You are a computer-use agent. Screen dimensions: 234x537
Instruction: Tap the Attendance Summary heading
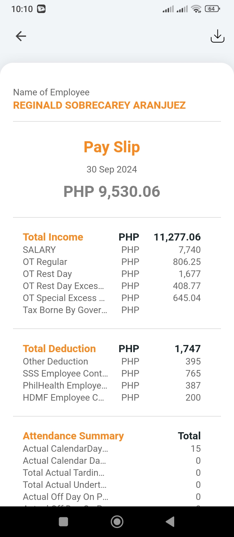coord(73,436)
